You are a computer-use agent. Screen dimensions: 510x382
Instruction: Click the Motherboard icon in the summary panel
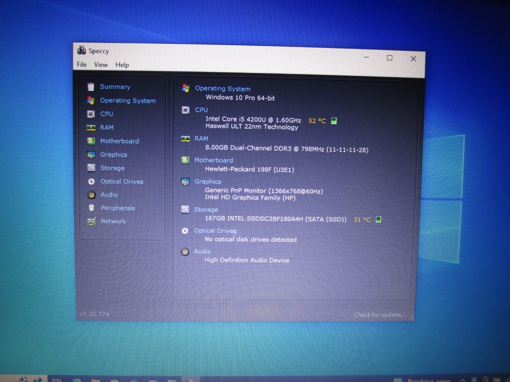tap(185, 160)
